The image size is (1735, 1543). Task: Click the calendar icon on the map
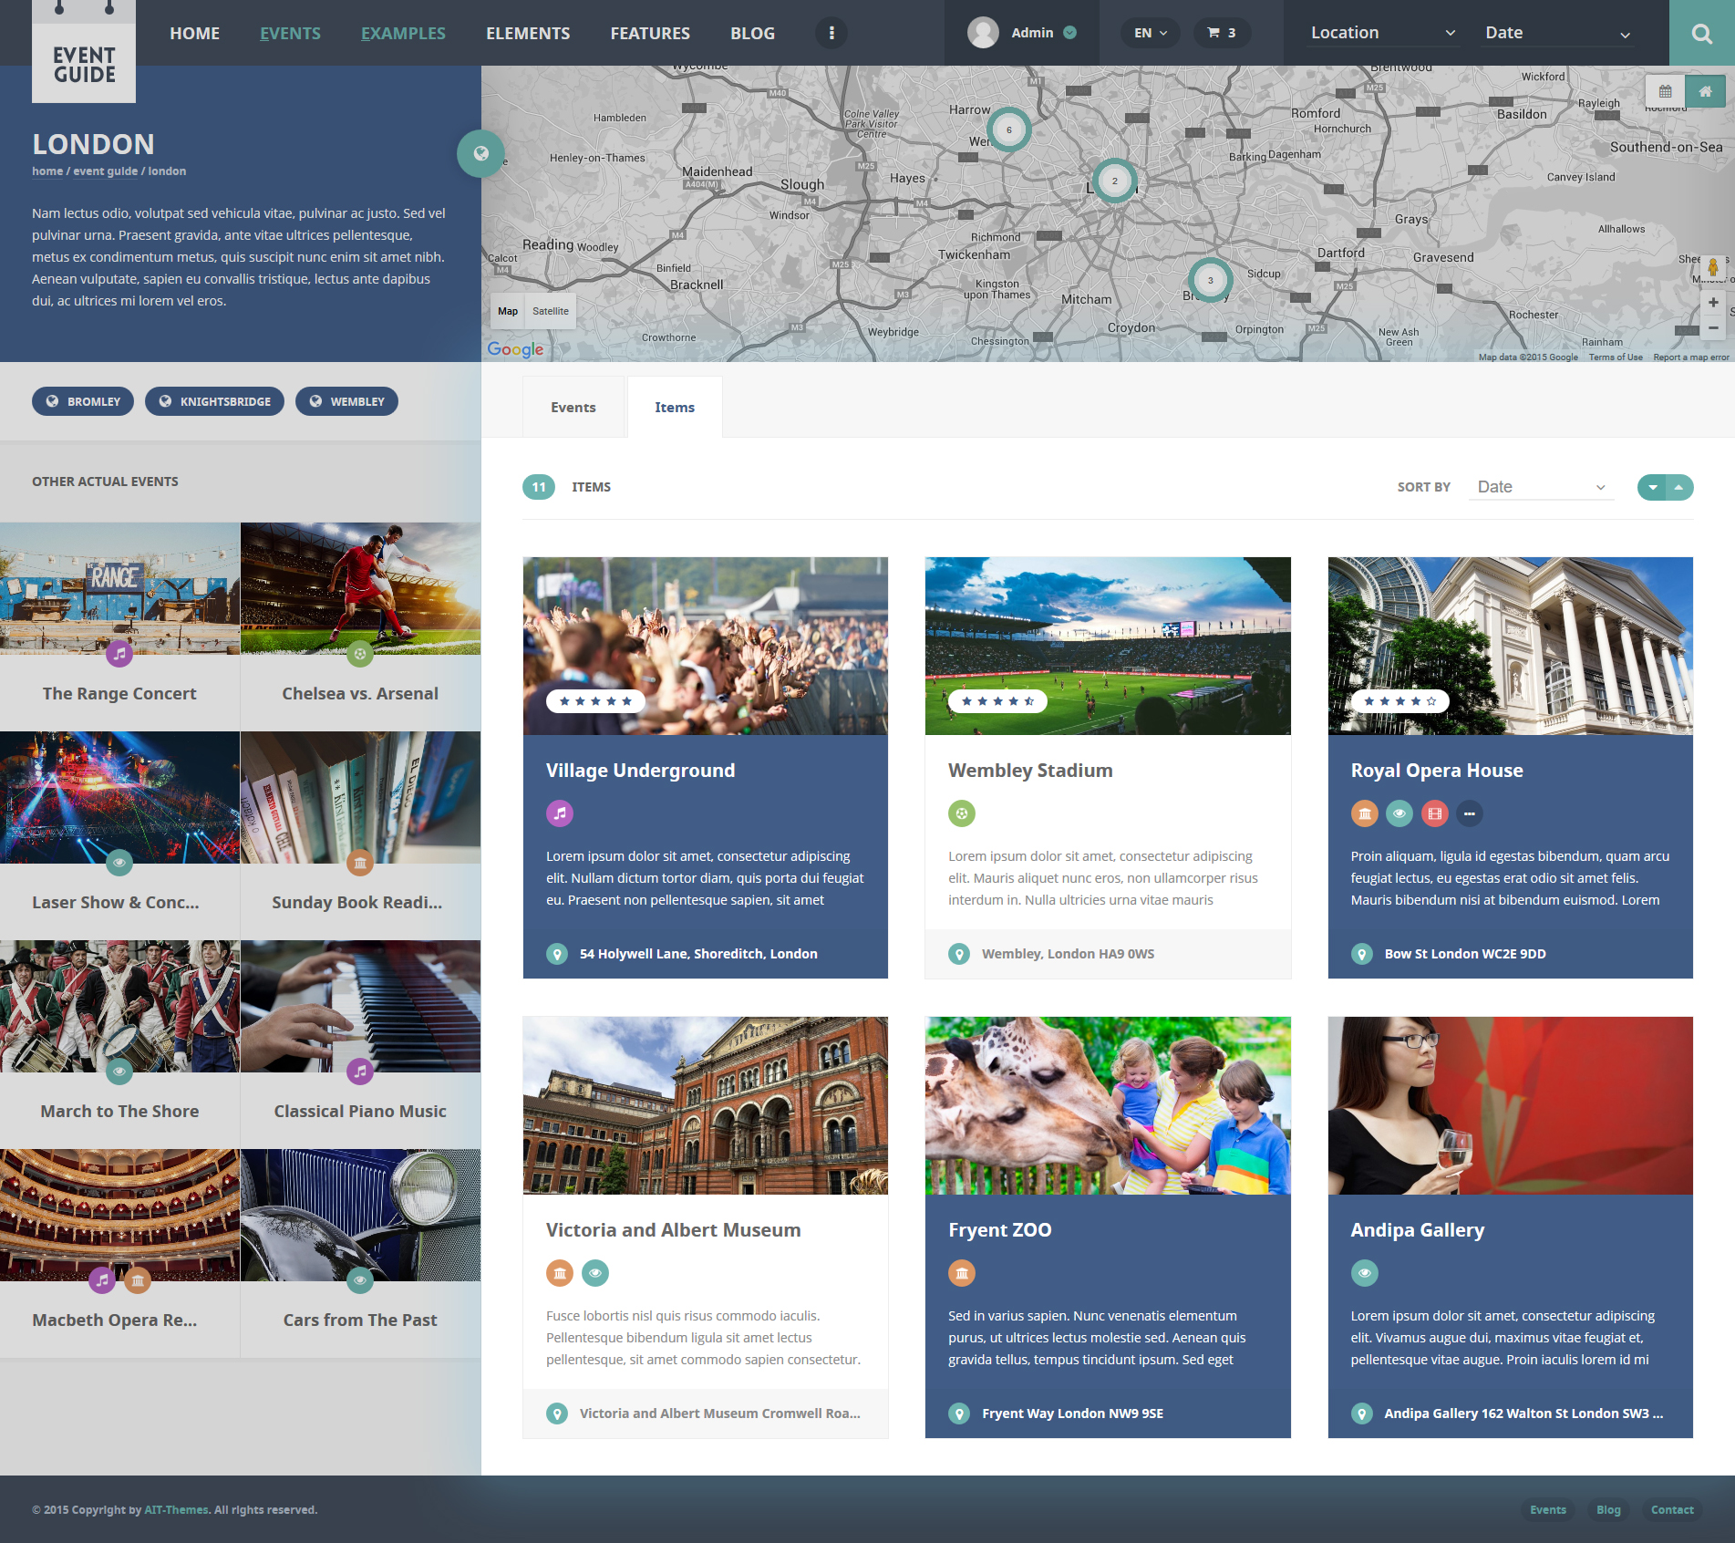[x=1665, y=91]
